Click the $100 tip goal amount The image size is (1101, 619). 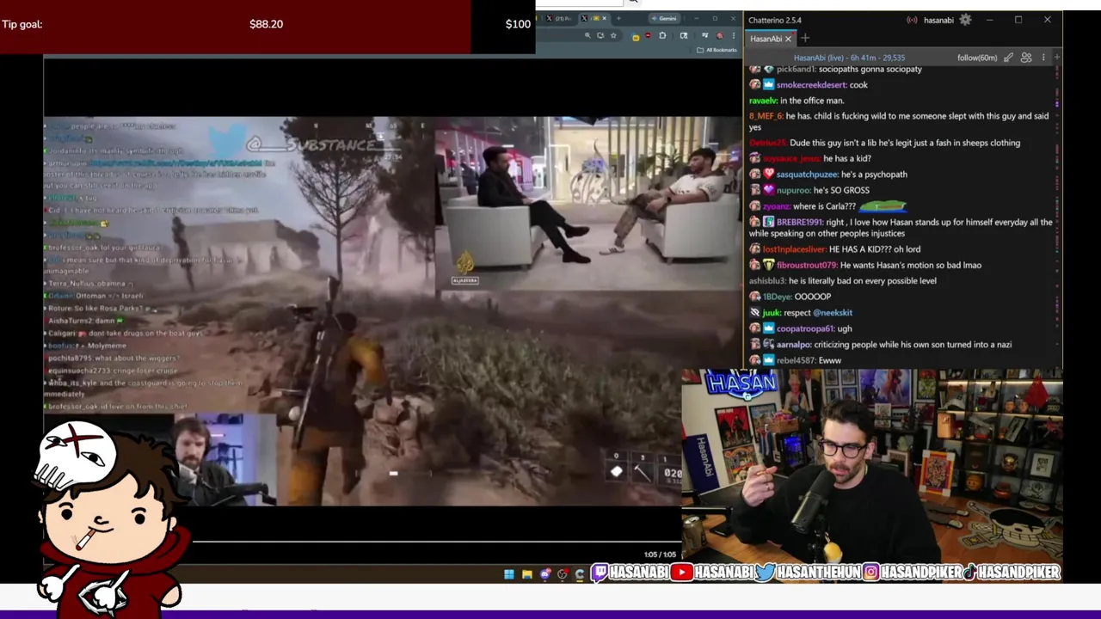(x=518, y=24)
